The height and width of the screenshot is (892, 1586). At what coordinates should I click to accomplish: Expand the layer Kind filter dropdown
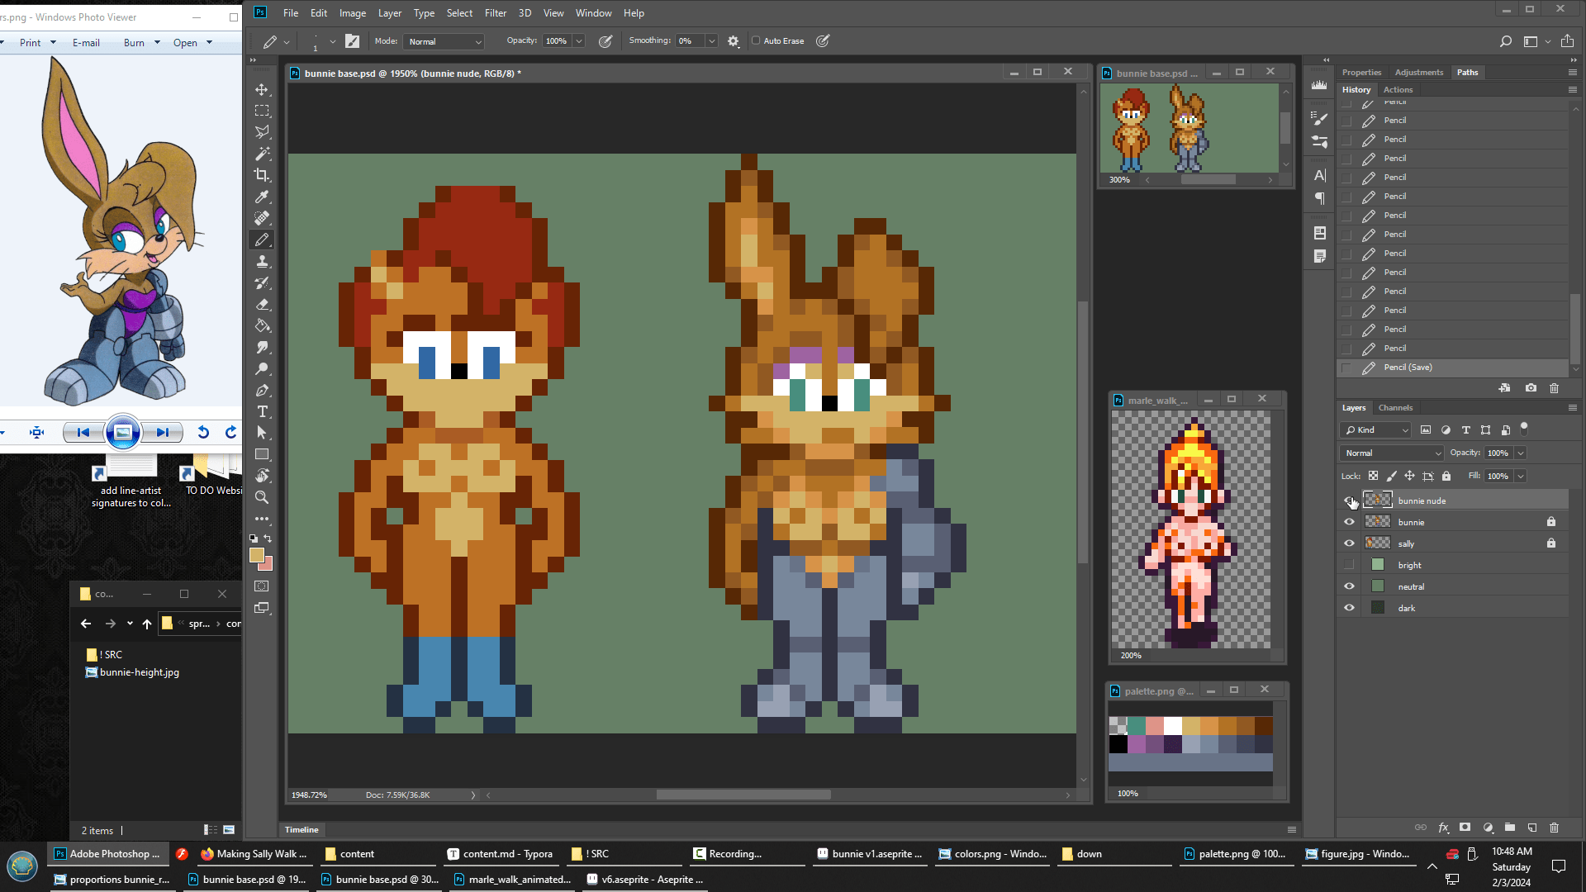coord(1376,429)
